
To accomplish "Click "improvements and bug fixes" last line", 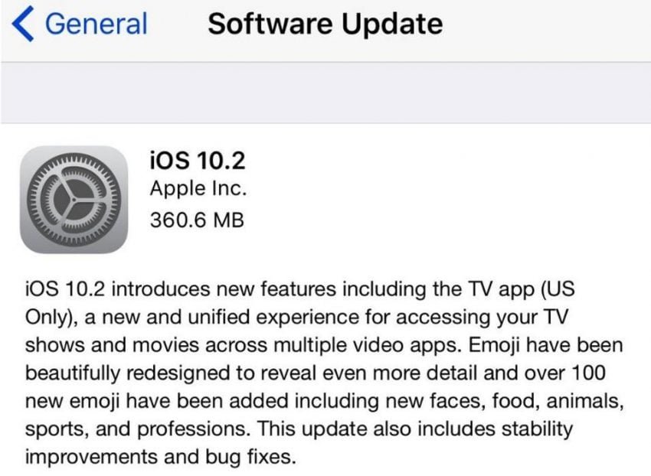I will point(161,457).
